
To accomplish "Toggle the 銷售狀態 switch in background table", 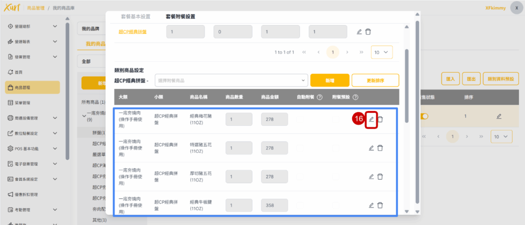I will (424, 116).
